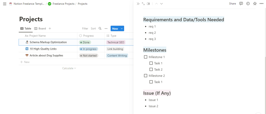
Task: Open page options three-dot menu
Action: [262, 4]
